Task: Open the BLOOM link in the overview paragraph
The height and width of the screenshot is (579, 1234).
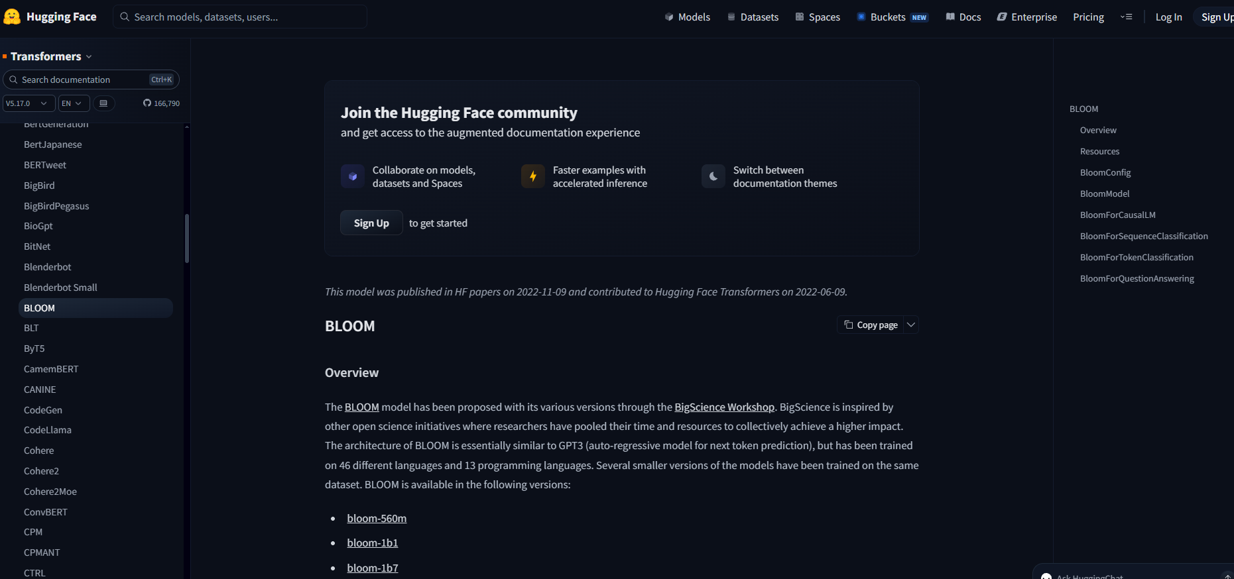Action: 362,407
